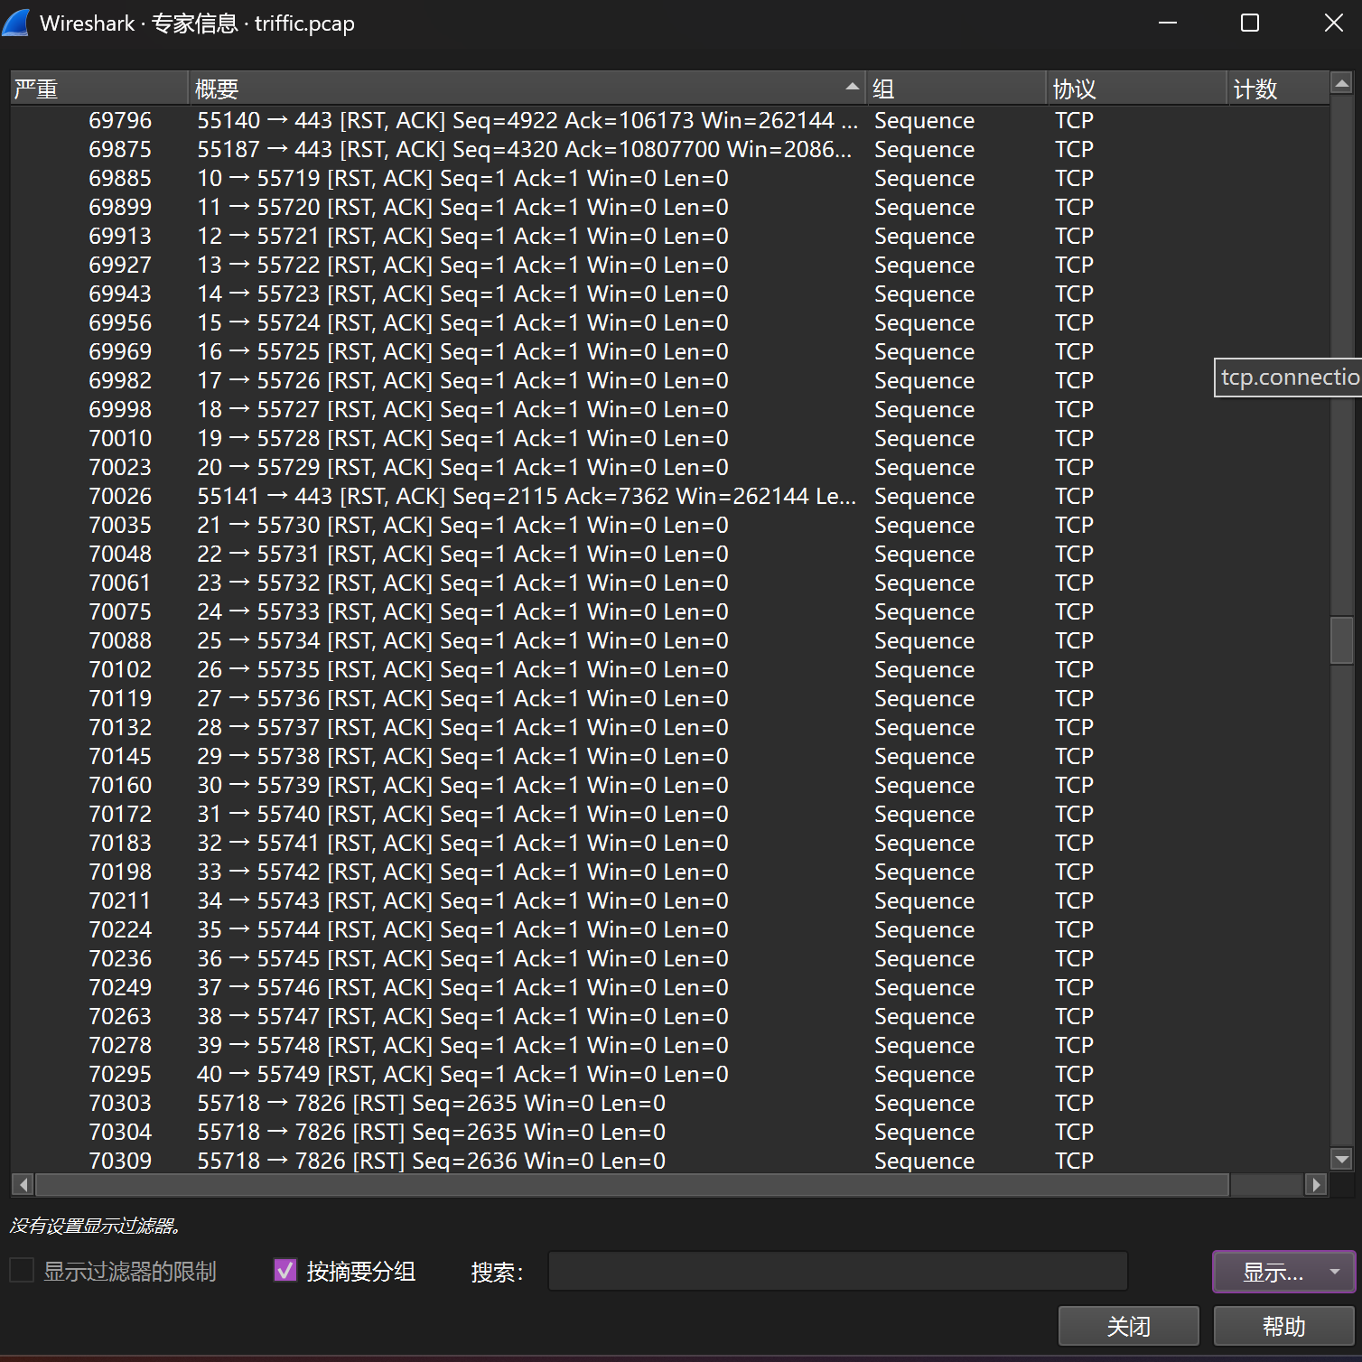Click summary '22 → 55731 [RST, ACK]'

[462, 554]
